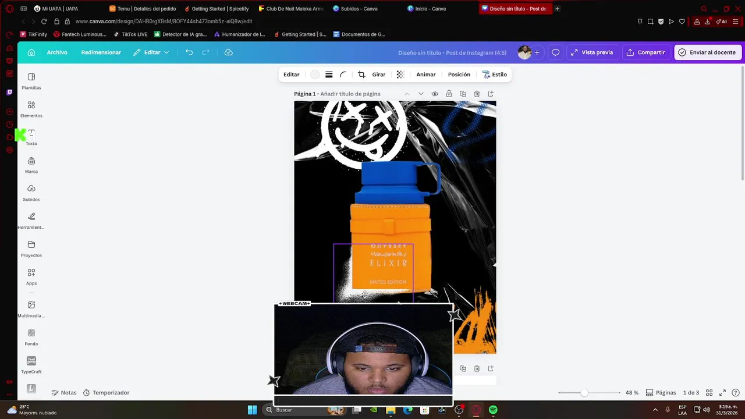Viewport: 745px width, 419px height.
Task: Open the Marca brand panel
Action: [31, 165]
